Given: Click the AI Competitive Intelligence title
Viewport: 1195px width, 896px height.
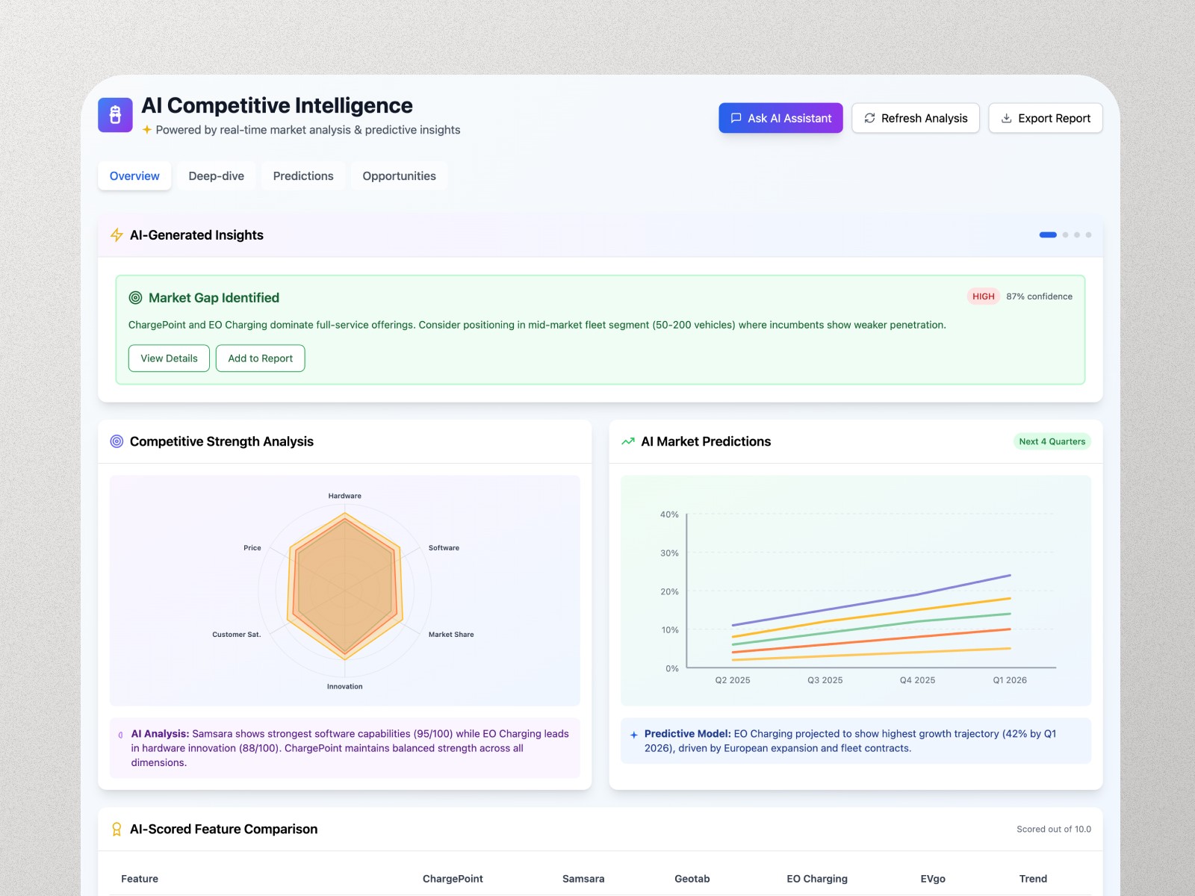Looking at the screenshot, I should click(277, 105).
